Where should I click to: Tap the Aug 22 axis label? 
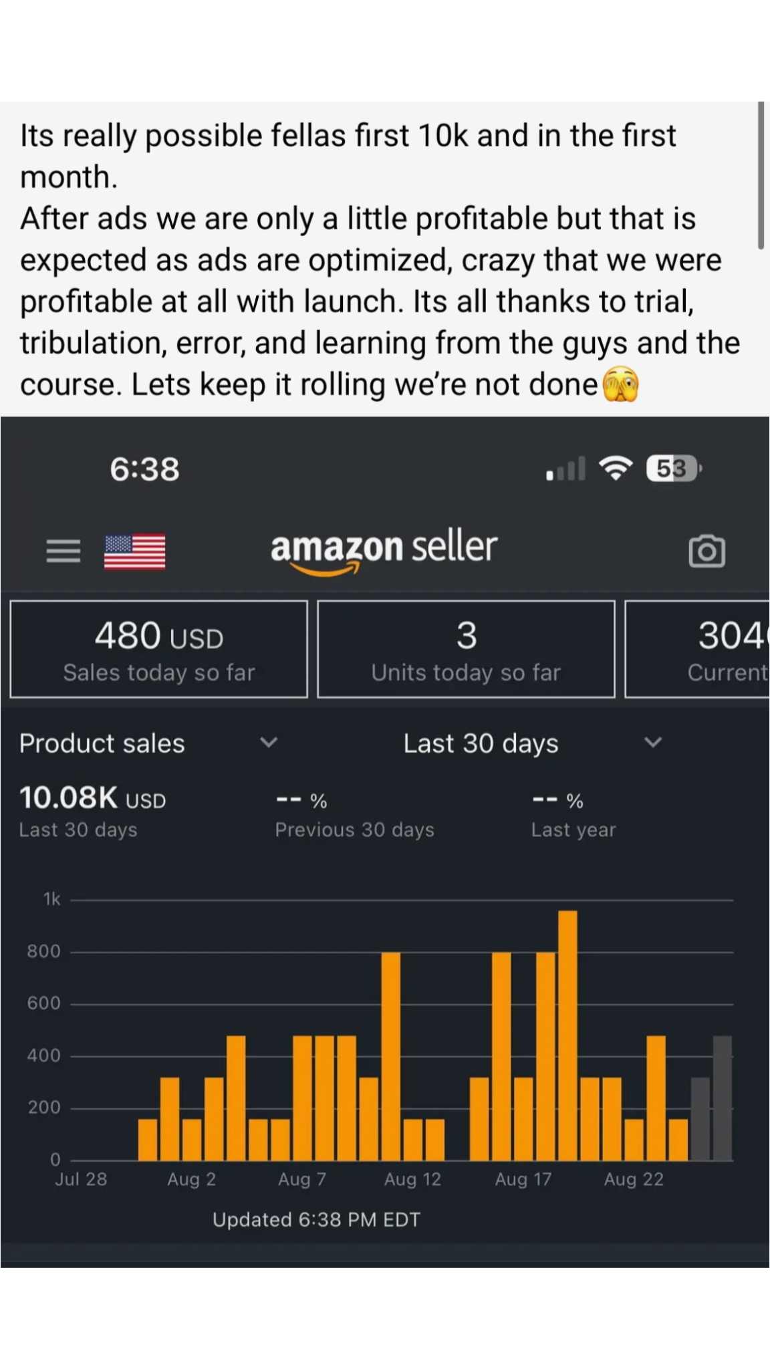tap(634, 1180)
